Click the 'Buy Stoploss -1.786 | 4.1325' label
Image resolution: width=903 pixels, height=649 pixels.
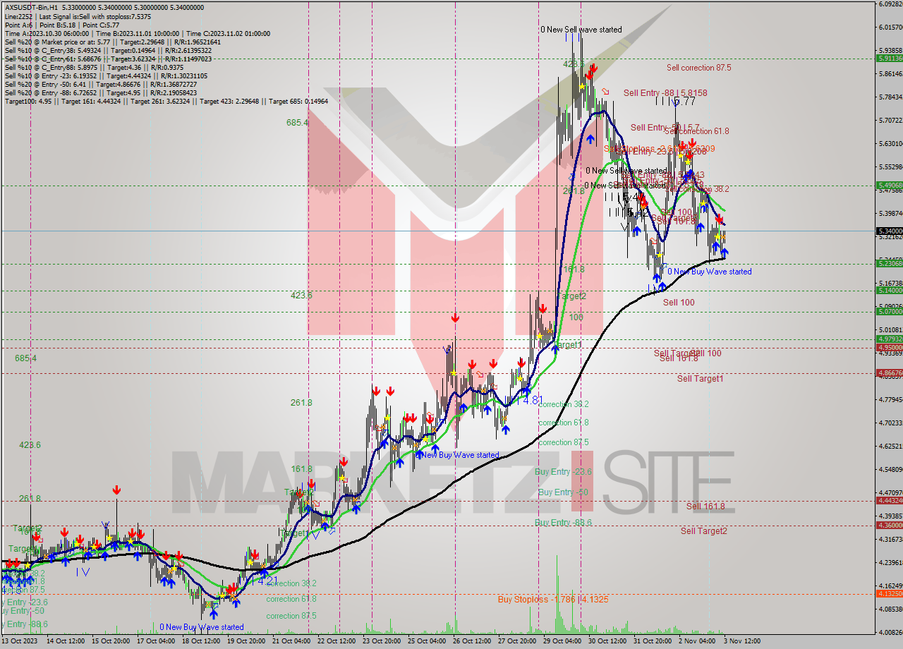(553, 599)
